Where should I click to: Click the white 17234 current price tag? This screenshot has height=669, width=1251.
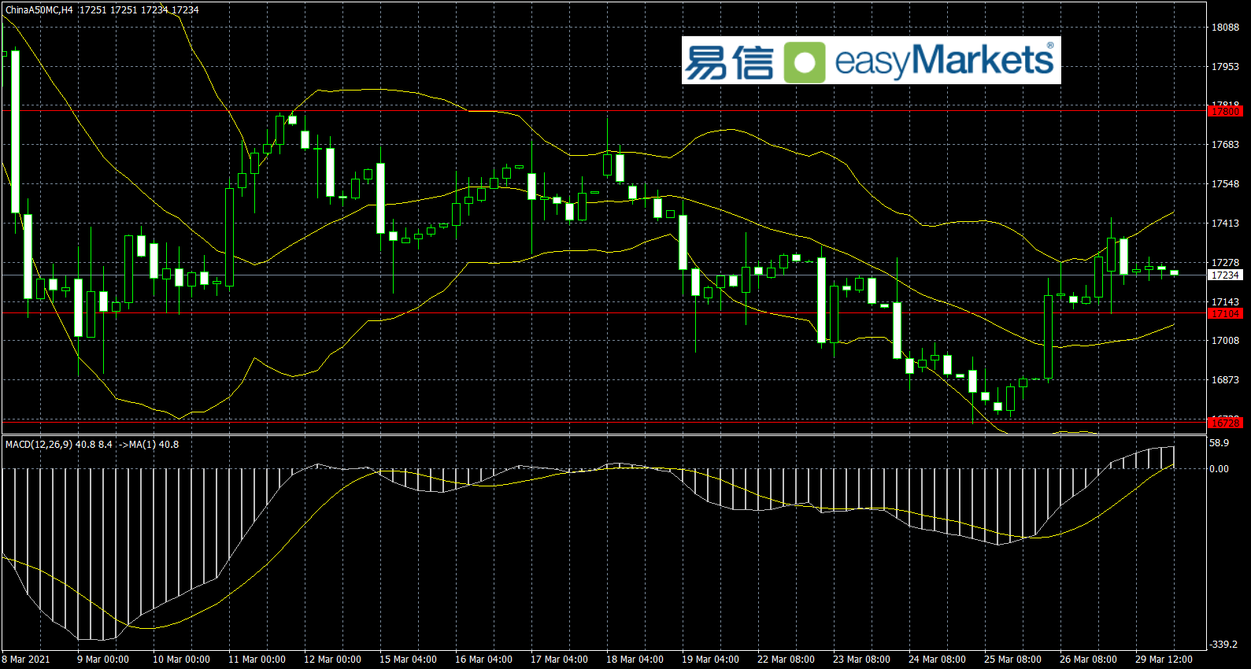pyautogui.click(x=1225, y=275)
